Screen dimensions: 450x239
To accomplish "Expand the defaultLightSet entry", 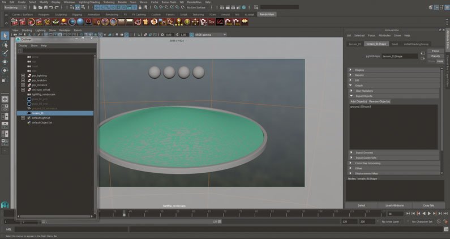I will [23, 118].
